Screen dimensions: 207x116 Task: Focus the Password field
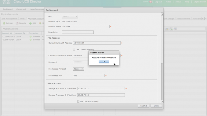pos(81,62)
